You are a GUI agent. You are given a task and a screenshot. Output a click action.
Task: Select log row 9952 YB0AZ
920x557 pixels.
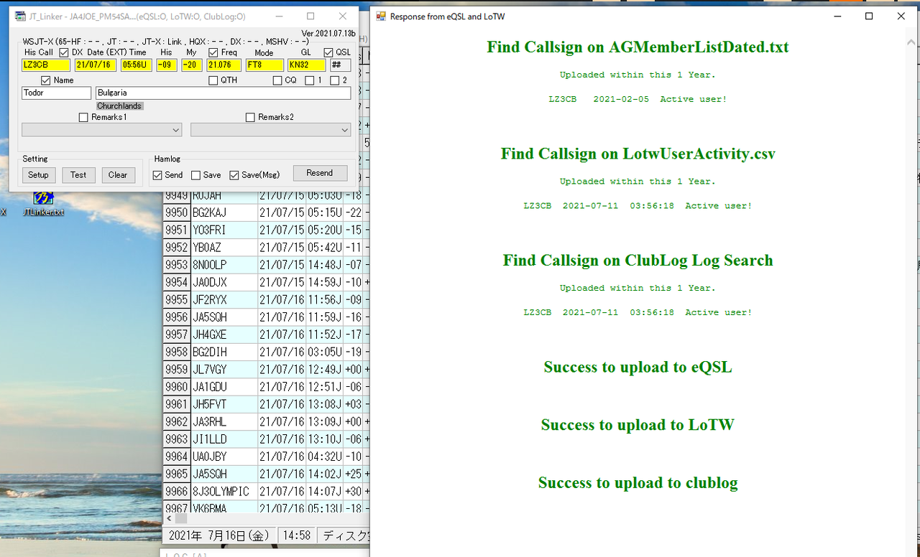pos(266,247)
